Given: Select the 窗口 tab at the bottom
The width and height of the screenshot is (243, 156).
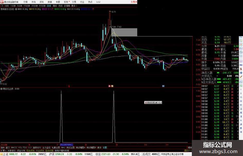Looking at the screenshot, I should (8, 148).
